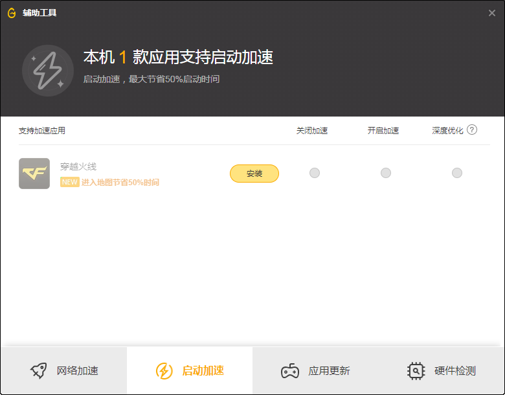Select 深度优化 radio for 穿越火线

coord(457,173)
